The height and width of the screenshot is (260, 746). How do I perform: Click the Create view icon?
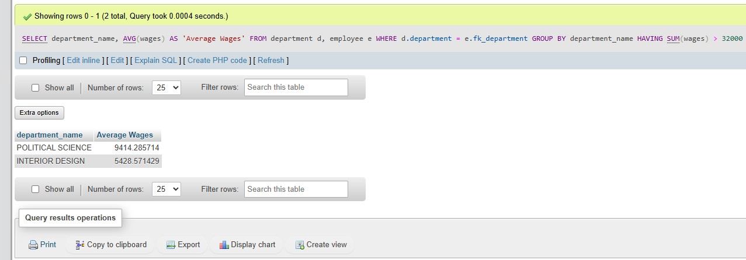tap(300, 245)
